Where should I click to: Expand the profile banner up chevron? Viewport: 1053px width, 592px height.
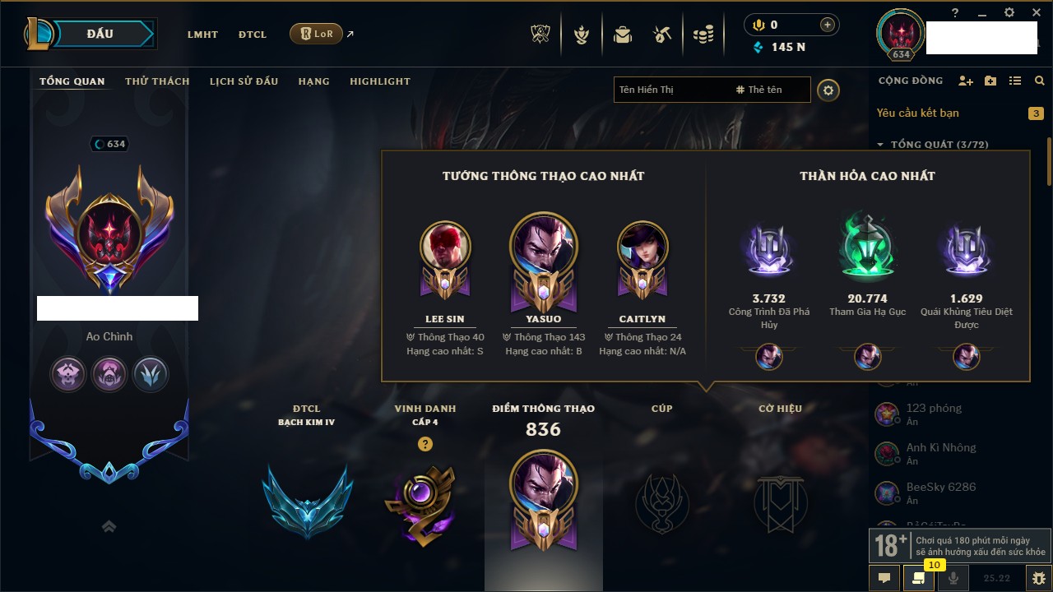pyautogui.click(x=109, y=526)
